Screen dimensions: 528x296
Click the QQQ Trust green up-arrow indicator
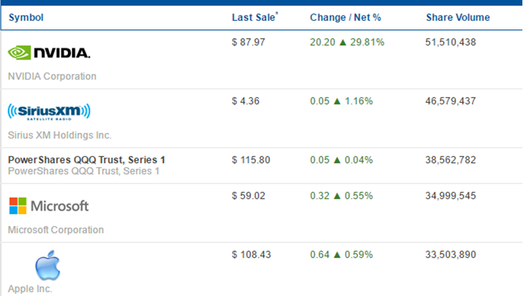(337, 160)
